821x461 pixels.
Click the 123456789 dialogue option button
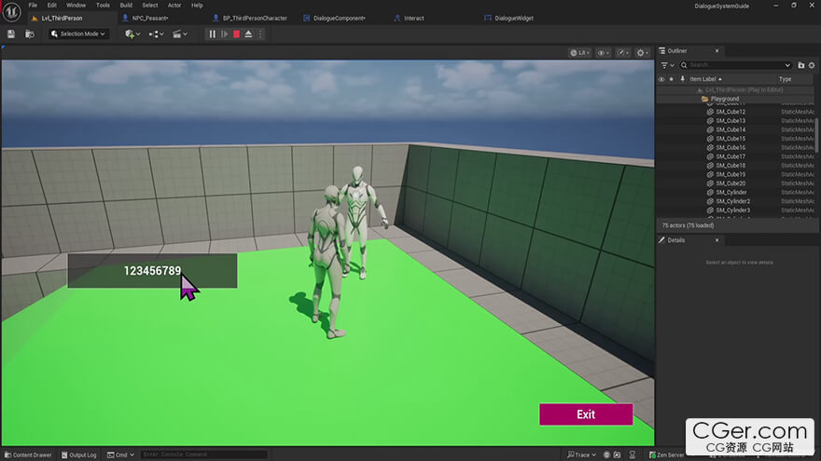(152, 271)
